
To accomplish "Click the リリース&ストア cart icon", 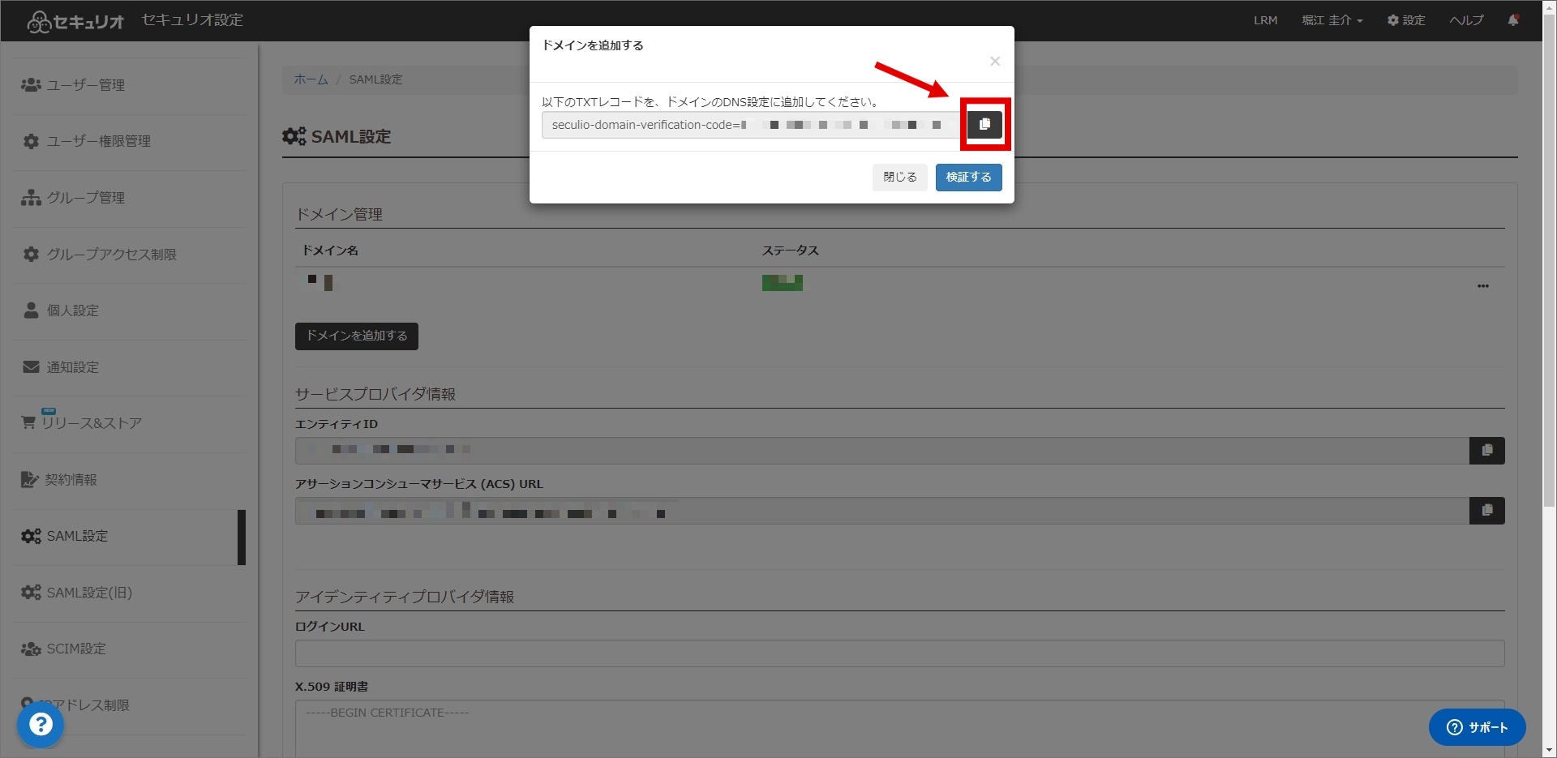I will coord(28,422).
